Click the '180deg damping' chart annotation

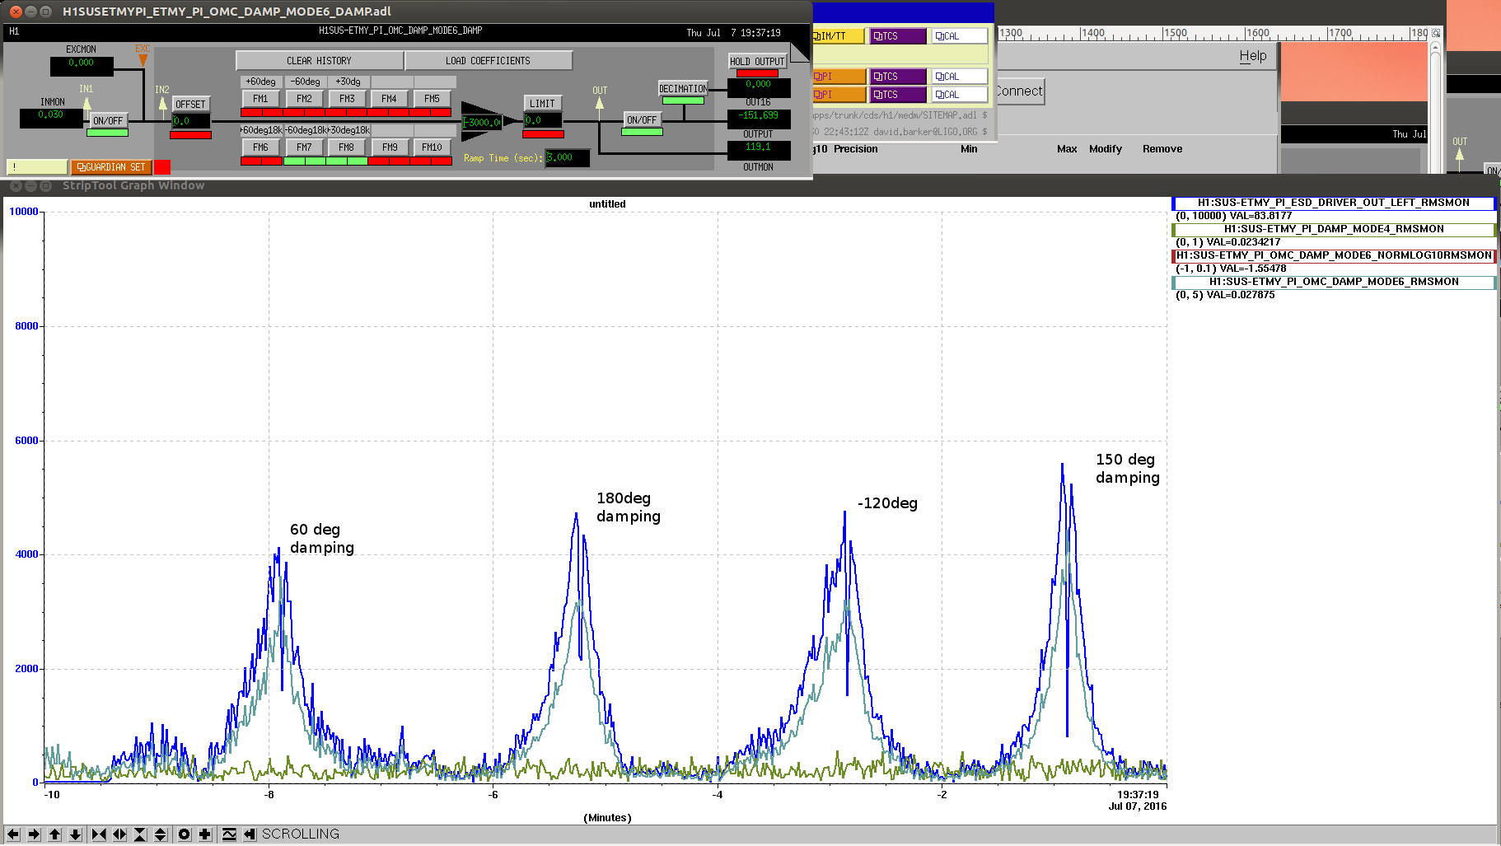coord(629,507)
